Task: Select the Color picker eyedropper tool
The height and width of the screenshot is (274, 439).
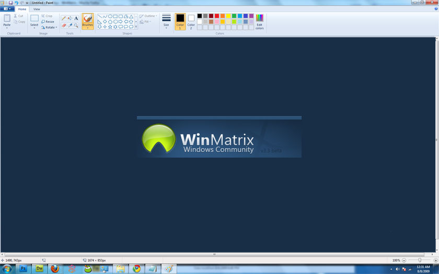Action: coord(70,26)
